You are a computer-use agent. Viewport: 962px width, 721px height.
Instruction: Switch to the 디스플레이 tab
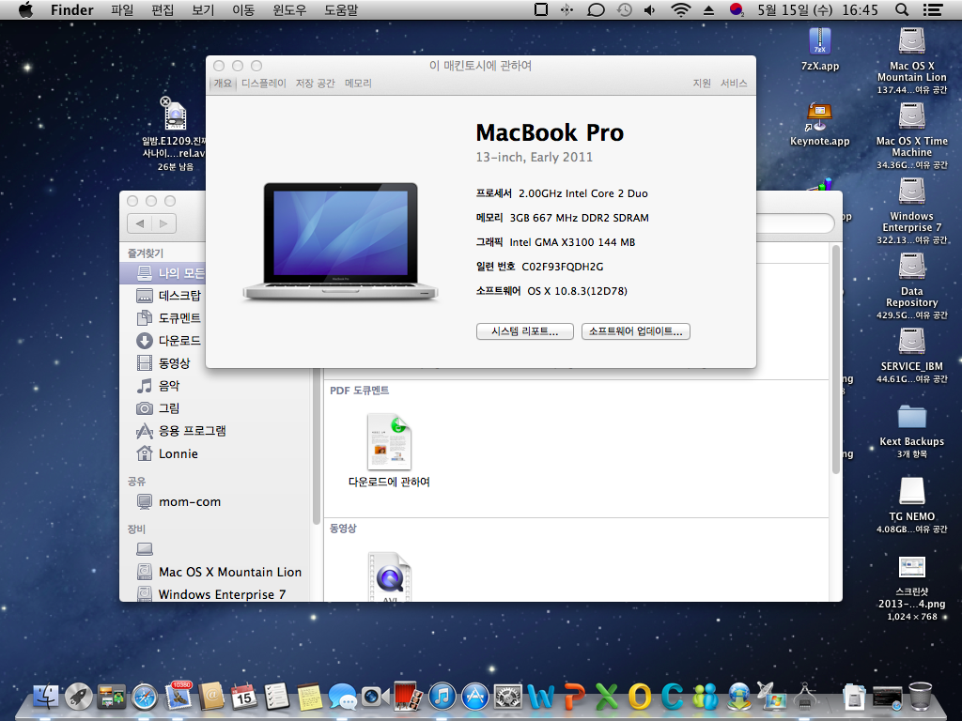pos(264,84)
